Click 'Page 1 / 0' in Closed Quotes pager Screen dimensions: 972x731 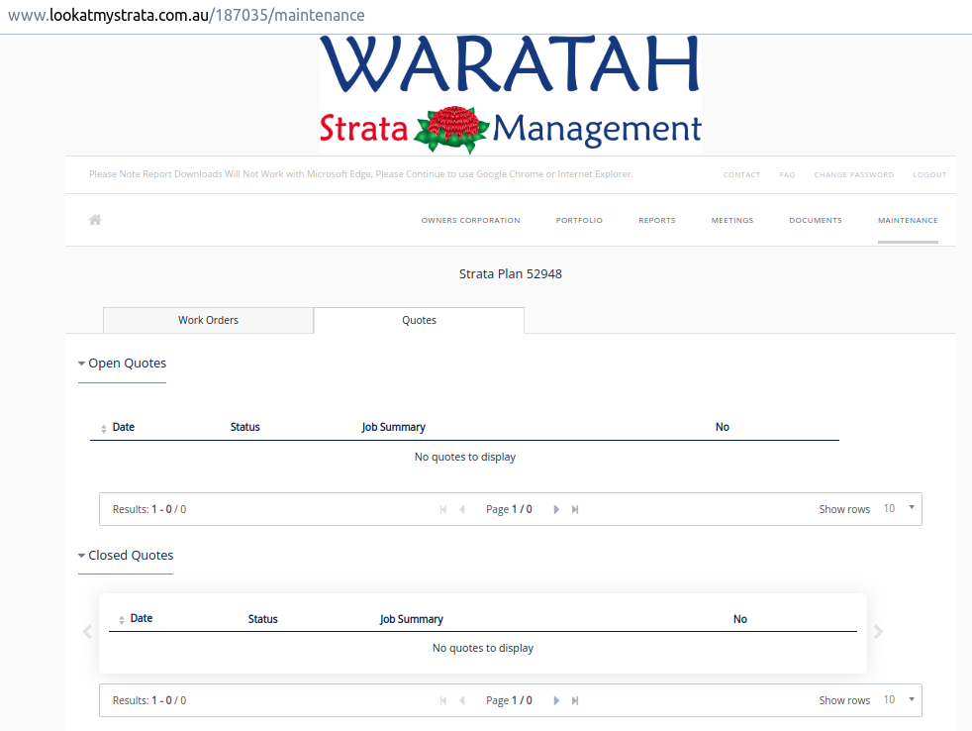509,700
